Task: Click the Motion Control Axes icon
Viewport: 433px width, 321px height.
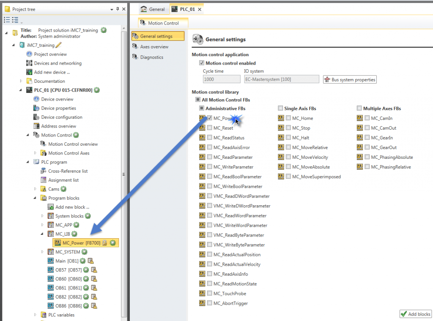Action: click(x=43, y=153)
